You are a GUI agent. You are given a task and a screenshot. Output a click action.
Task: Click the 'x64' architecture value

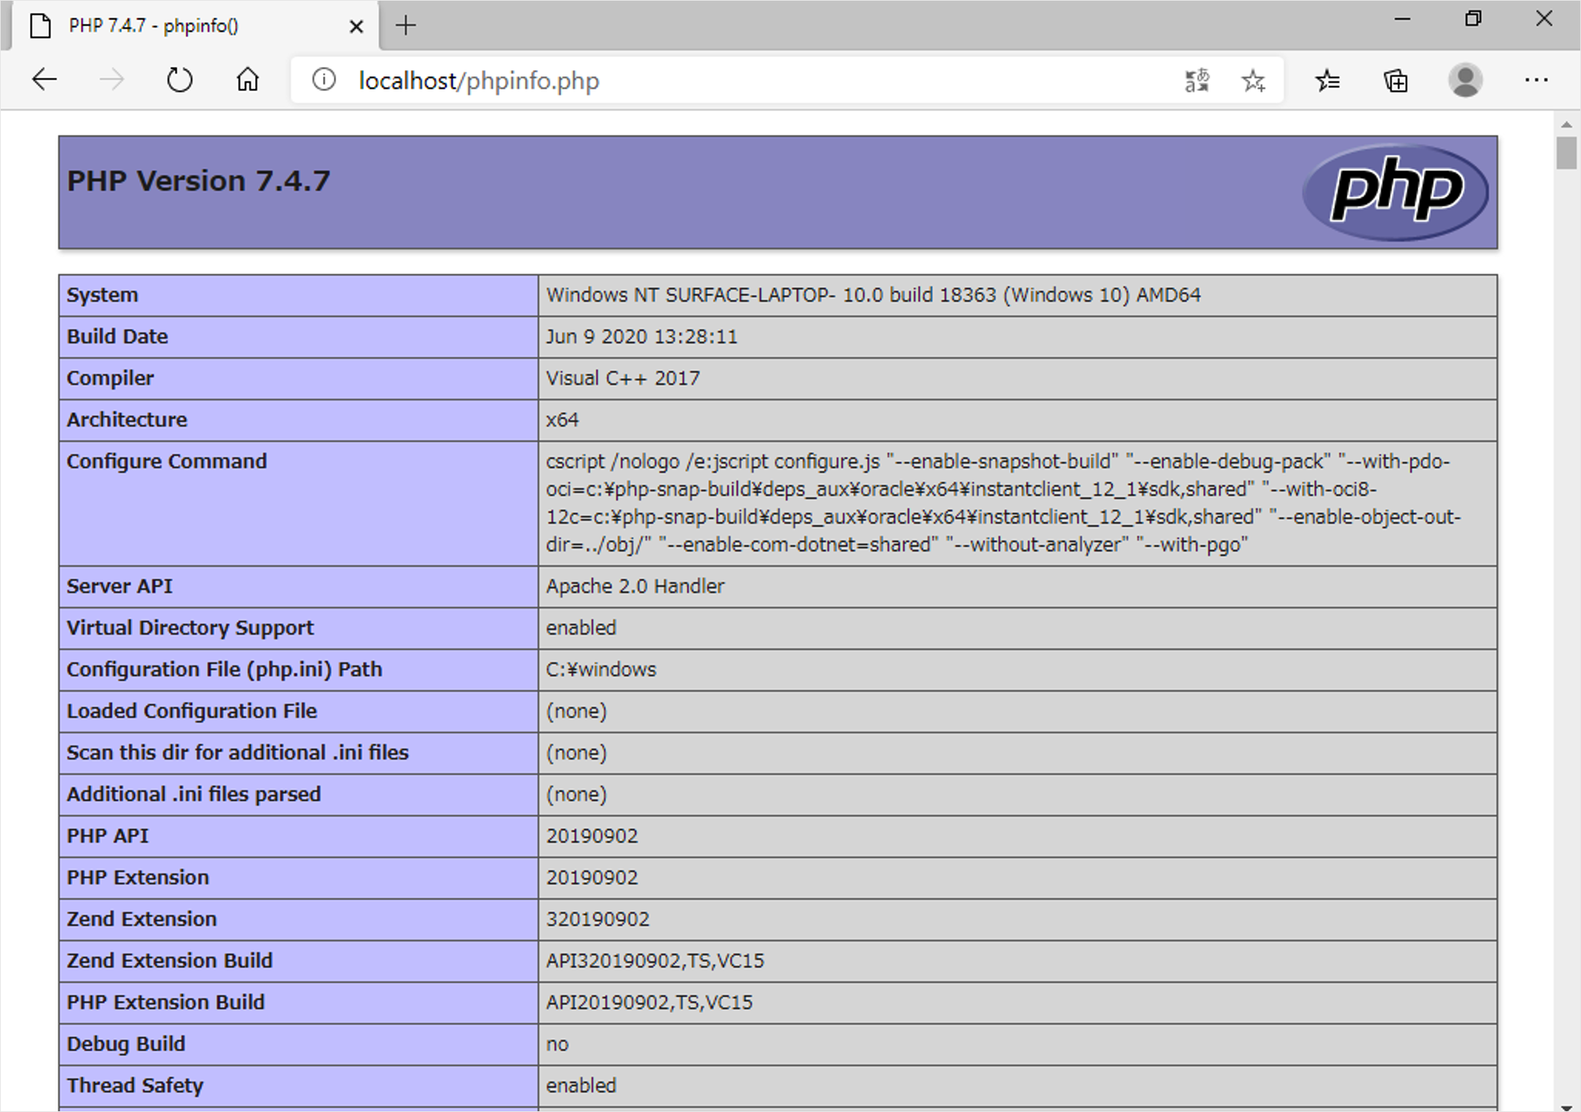[562, 420]
